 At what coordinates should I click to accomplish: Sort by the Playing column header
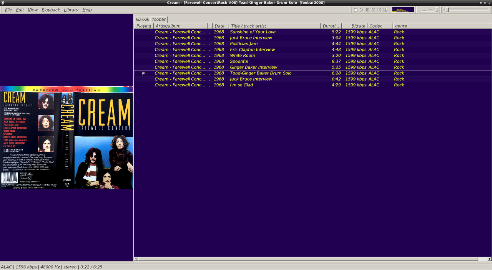point(144,26)
